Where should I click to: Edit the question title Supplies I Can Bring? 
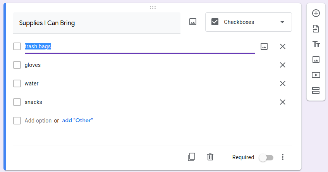96,23
